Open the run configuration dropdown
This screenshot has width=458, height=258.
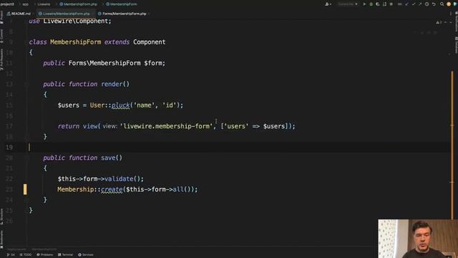(x=348, y=4)
